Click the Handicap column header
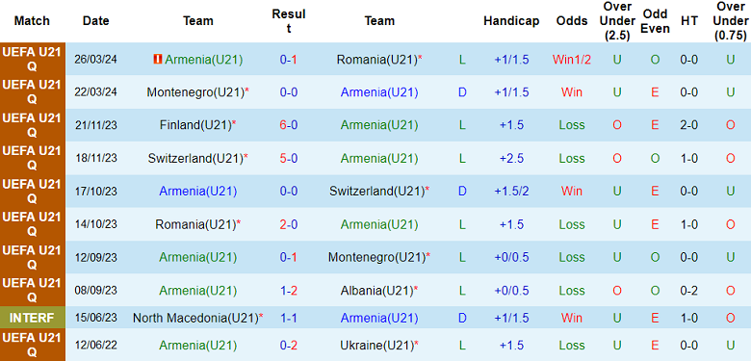Screen dimensions: 751x361 (511, 21)
